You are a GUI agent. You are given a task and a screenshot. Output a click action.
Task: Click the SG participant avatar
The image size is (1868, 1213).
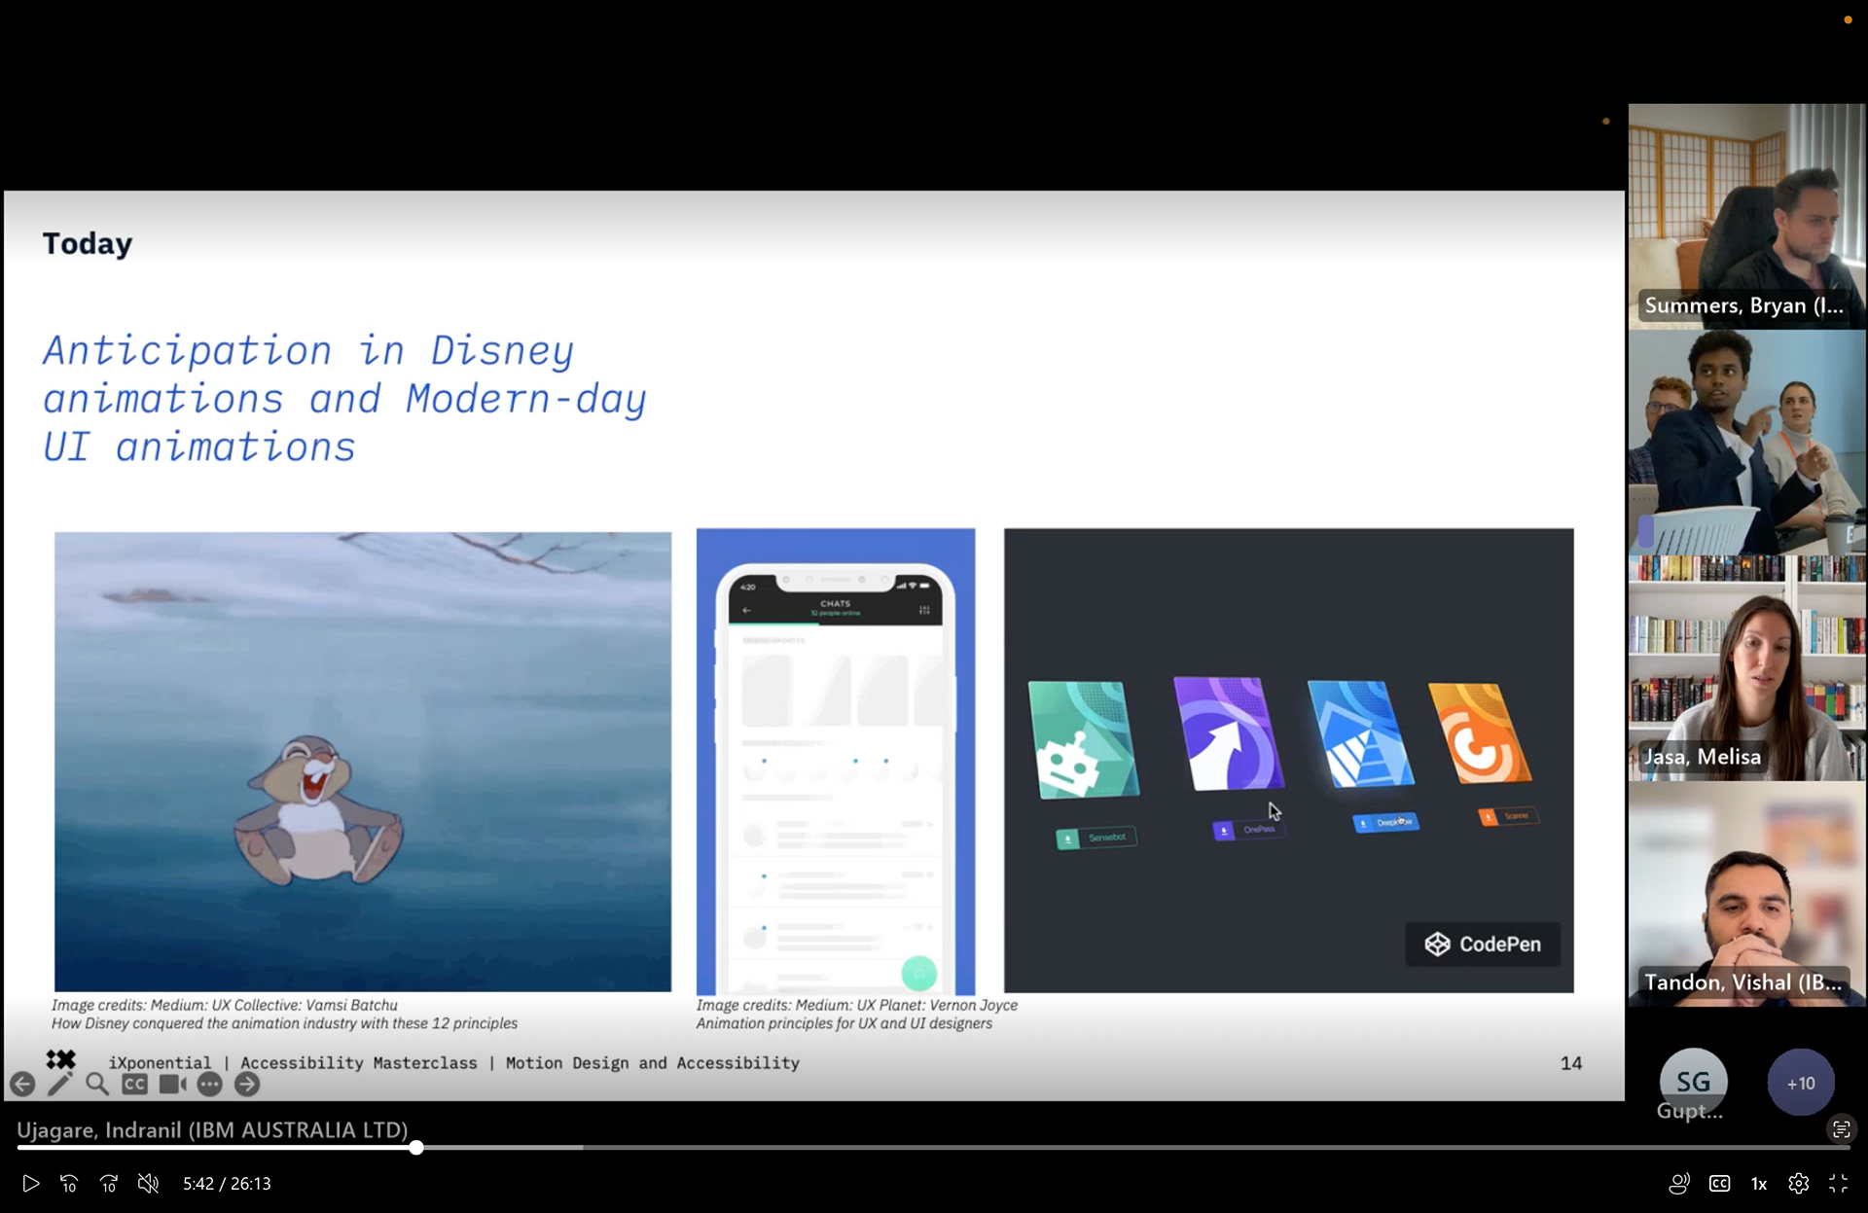(x=1693, y=1082)
